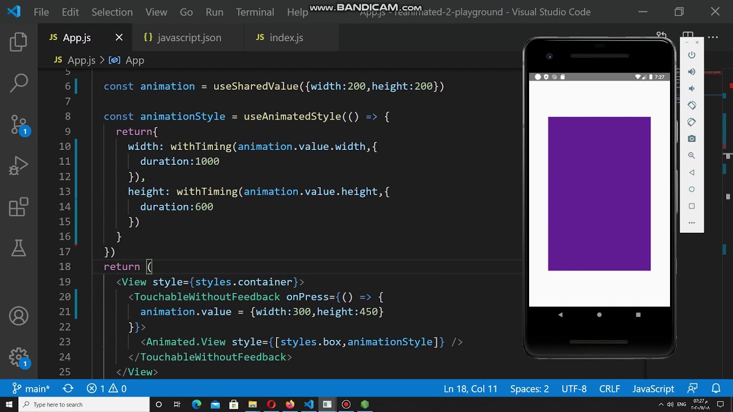Screen dimensions: 733x412
Task: Open the Go menu
Action: [x=187, y=12]
